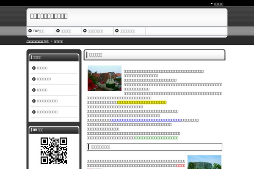254x169 pixels.
Task: Open the fourth link in the sidebar menu
Action: (x=47, y=101)
